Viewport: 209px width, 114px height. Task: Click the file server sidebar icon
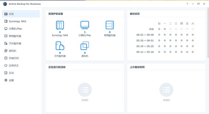pos(6,43)
